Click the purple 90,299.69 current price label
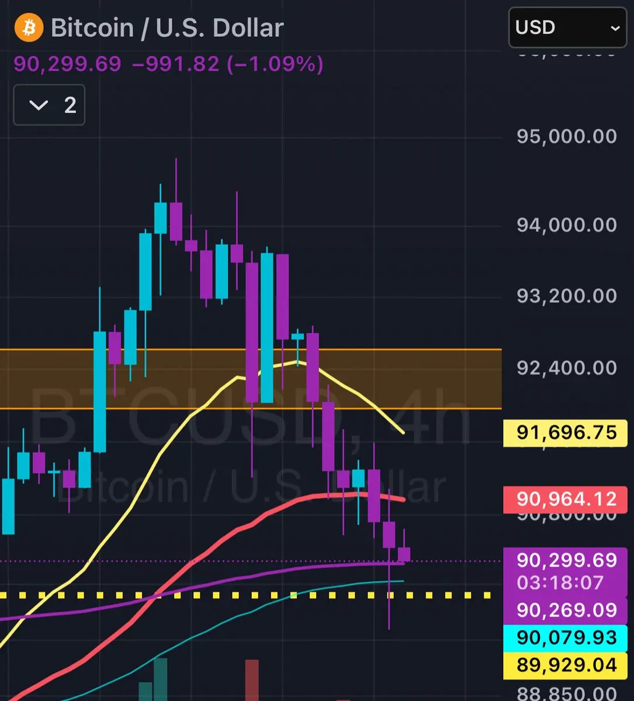Image resolution: width=634 pixels, height=701 pixels. [x=566, y=560]
